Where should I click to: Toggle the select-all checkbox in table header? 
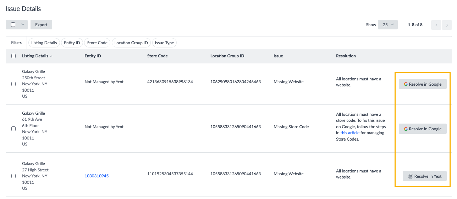pyautogui.click(x=13, y=56)
